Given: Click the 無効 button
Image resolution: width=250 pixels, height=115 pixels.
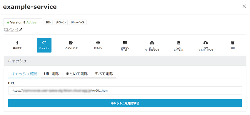Looking at the screenshot, I should click(x=48, y=22).
